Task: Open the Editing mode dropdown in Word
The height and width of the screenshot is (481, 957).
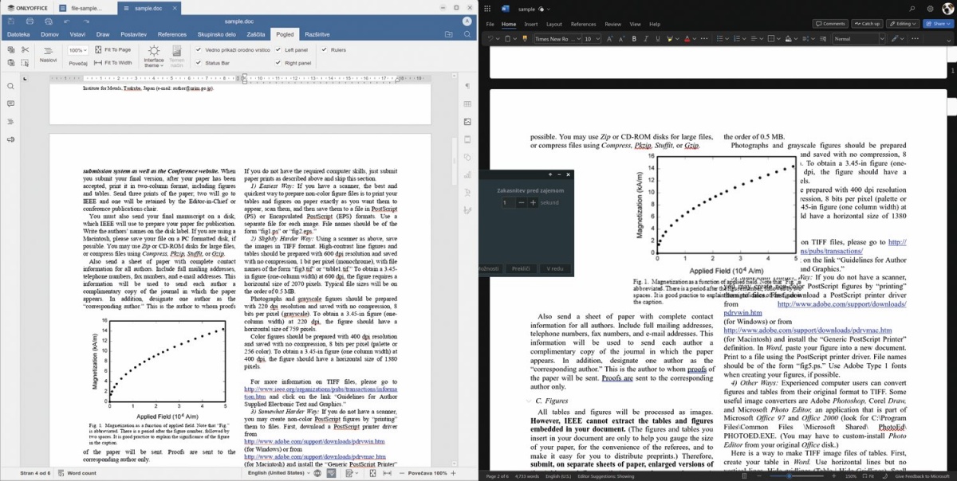Action: click(x=903, y=24)
